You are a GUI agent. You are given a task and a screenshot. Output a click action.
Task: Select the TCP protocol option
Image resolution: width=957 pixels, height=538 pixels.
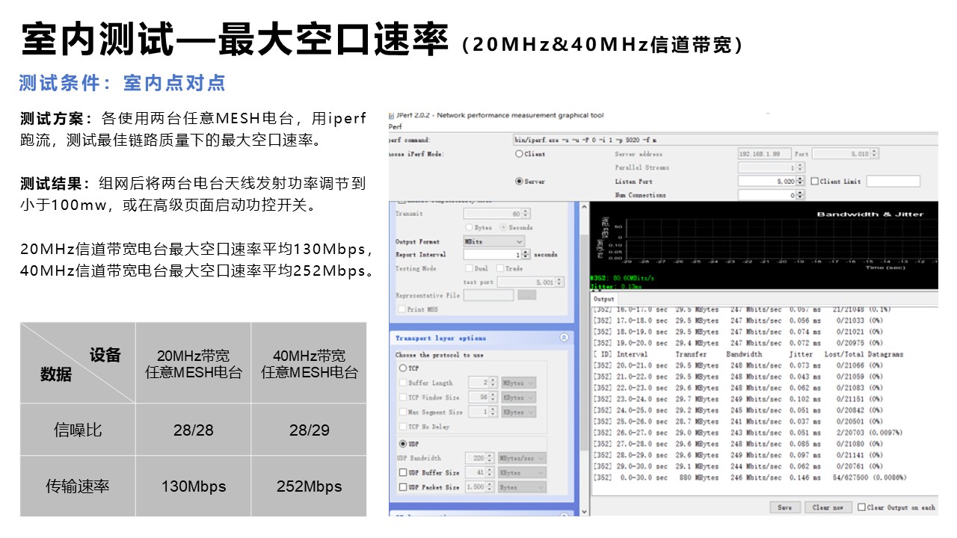pos(403,367)
